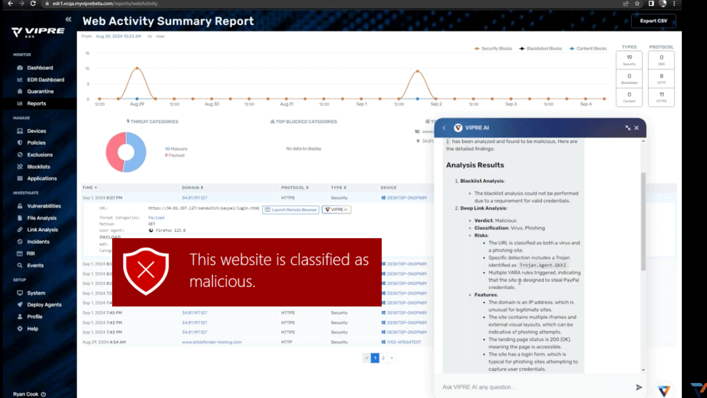The width and height of the screenshot is (707, 398).
Task: Go to Quarantine section
Action: click(x=40, y=92)
